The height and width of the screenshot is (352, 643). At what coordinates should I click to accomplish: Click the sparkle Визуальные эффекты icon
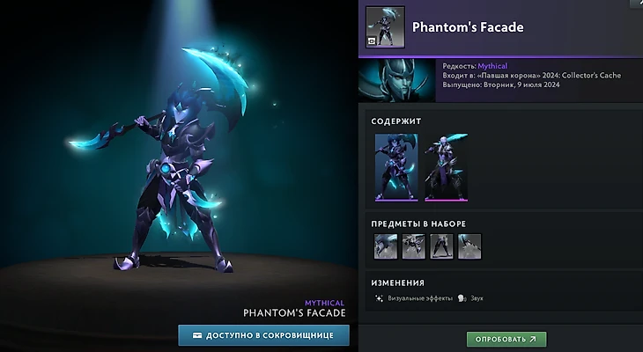[x=379, y=298]
